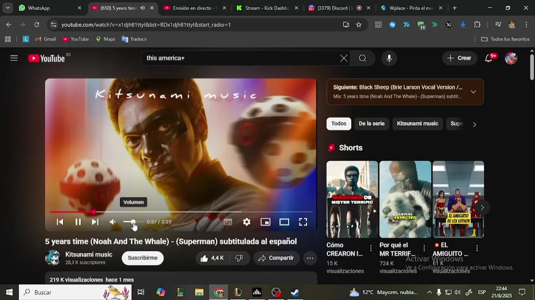Skip to the next video

95,222
